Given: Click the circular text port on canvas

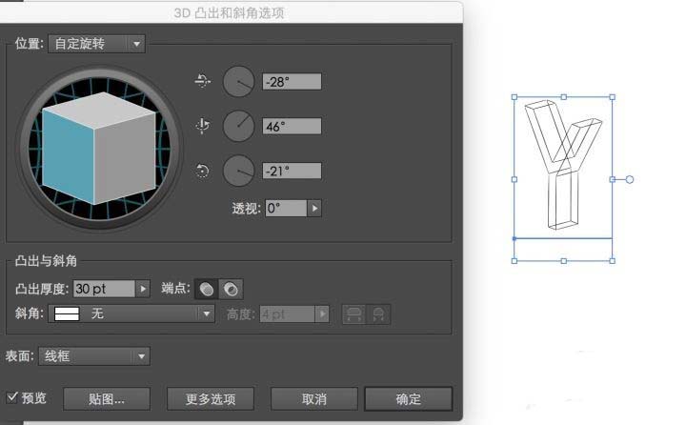Looking at the screenshot, I should coord(630,179).
